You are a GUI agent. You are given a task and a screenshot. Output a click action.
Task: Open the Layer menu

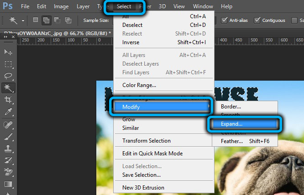tap(83, 6)
